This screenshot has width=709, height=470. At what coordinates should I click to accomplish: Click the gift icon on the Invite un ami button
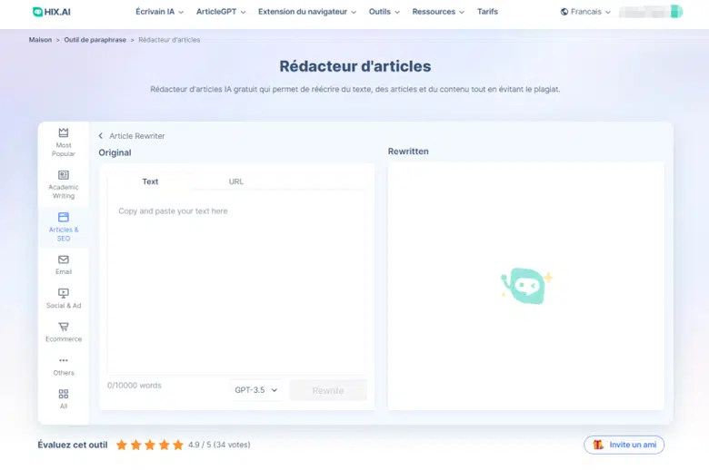point(598,445)
